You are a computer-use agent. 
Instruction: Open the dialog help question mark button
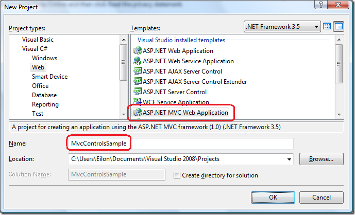click(x=321, y=4)
